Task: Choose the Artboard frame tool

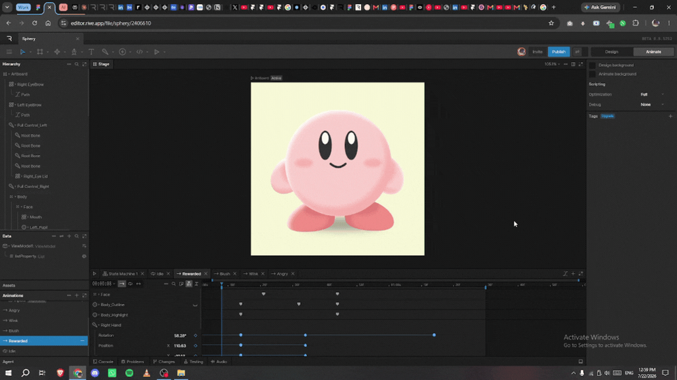Action: [40, 51]
